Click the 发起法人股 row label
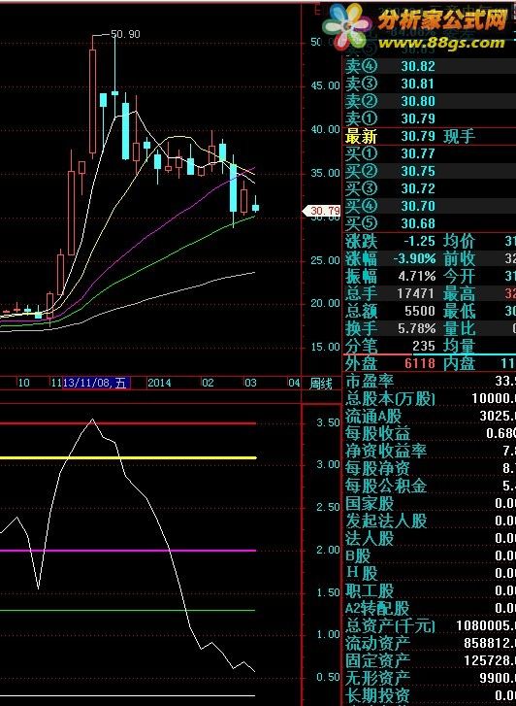The height and width of the screenshot is (706, 516). (x=385, y=521)
